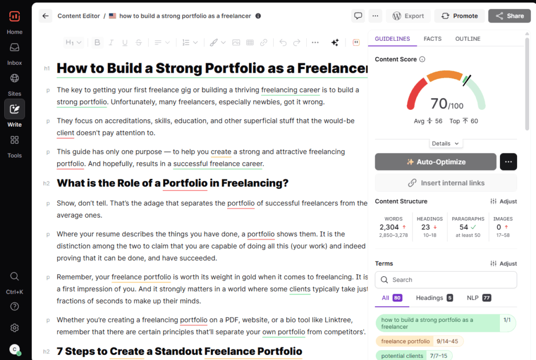This screenshot has height=360, width=536.
Task: Switch to the OUTLINE tab
Action: tap(467, 39)
